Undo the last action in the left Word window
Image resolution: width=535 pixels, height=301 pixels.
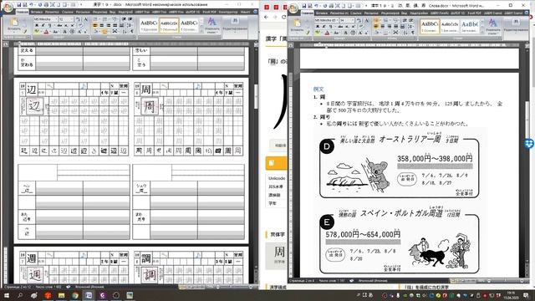pos(31,5)
